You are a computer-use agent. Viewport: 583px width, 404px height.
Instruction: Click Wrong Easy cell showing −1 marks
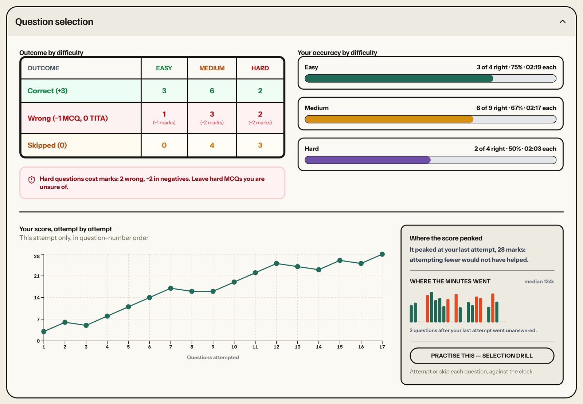click(164, 118)
